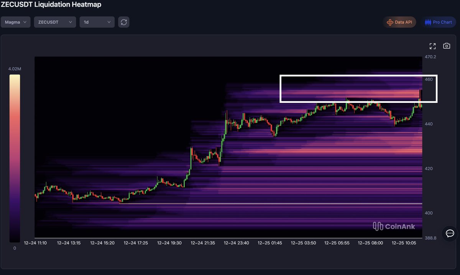
Task: Expand the ZECUSDT trading pair selector
Action: click(55, 22)
